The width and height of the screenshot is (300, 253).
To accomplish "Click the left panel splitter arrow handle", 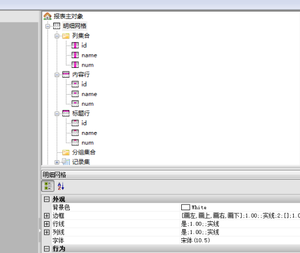I will 40,230.
